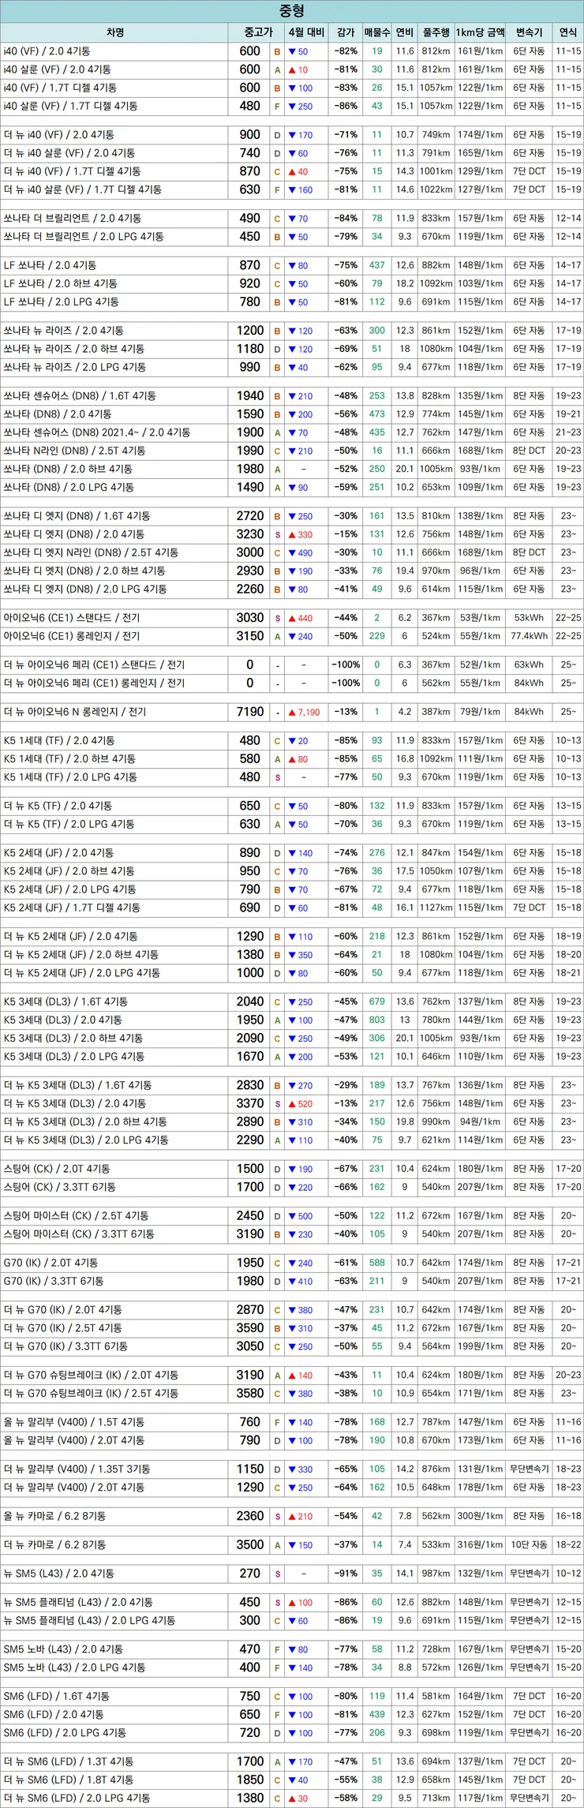Click '쏘나타 뉴 라이즈 / 2.0 4기통' name

click(x=63, y=331)
